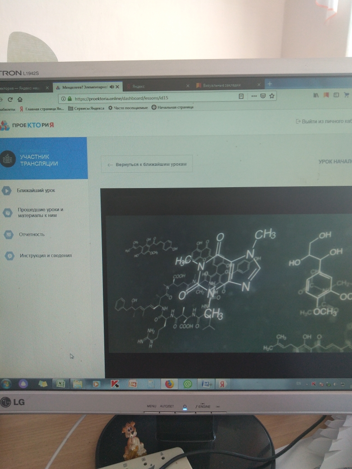The image size is (352, 469).
Task: Reload the current page
Action: click(10, 99)
